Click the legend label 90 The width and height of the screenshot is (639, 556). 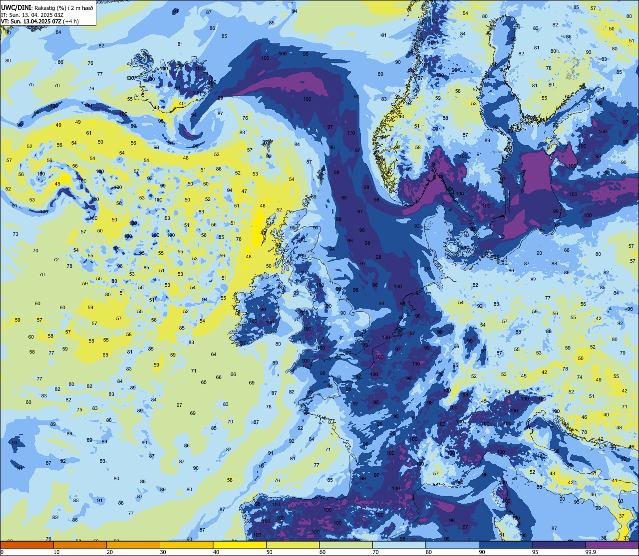(482, 552)
